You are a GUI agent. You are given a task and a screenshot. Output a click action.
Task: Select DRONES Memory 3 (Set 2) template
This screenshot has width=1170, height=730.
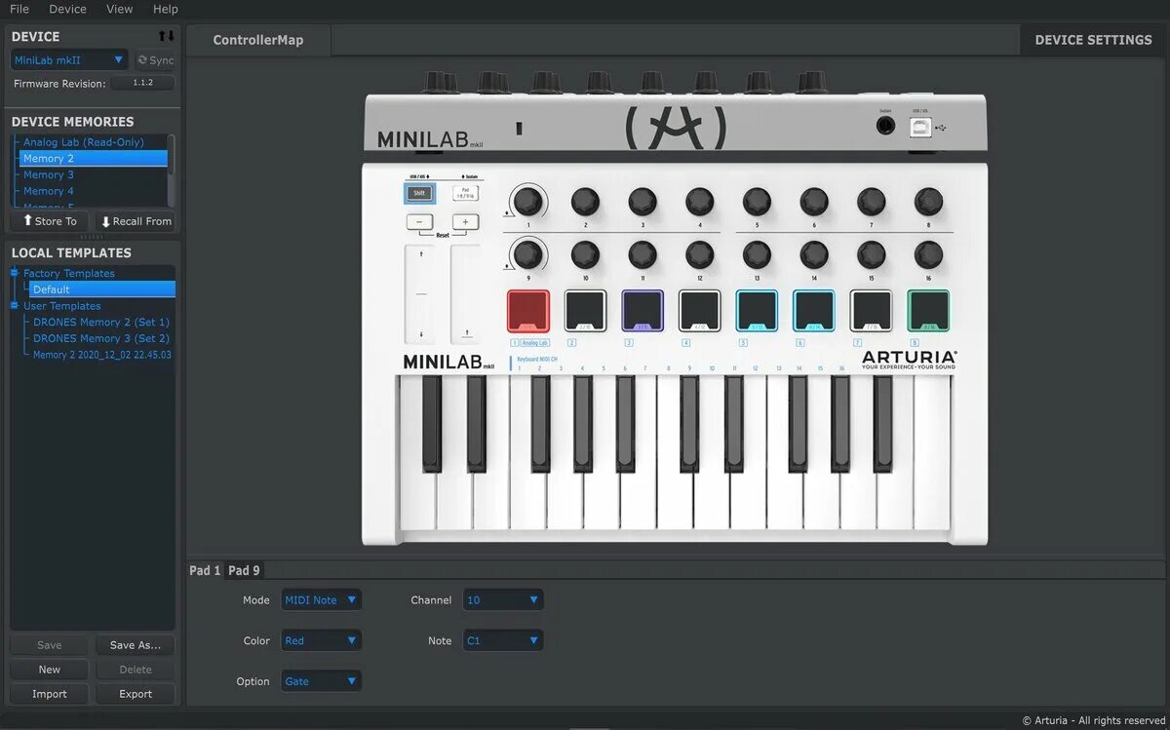click(x=101, y=338)
